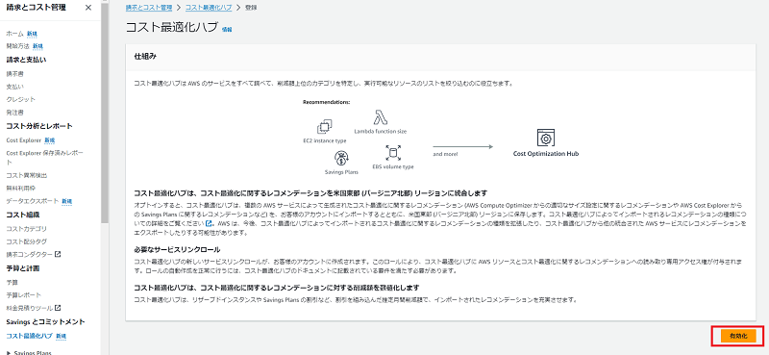Open ホーム in the sidebar
769x355 pixels.
point(14,34)
